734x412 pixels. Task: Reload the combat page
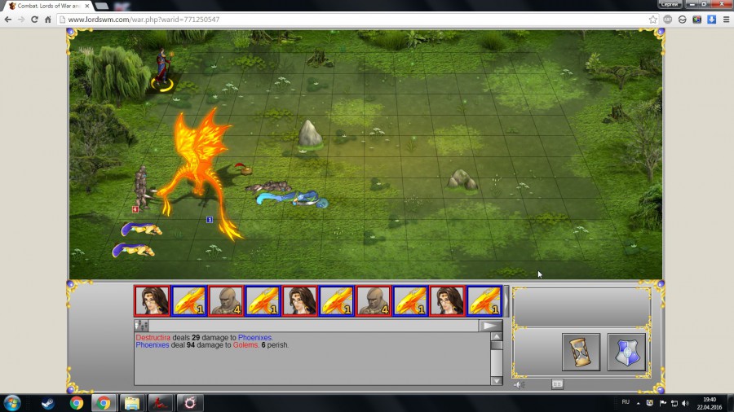34,20
